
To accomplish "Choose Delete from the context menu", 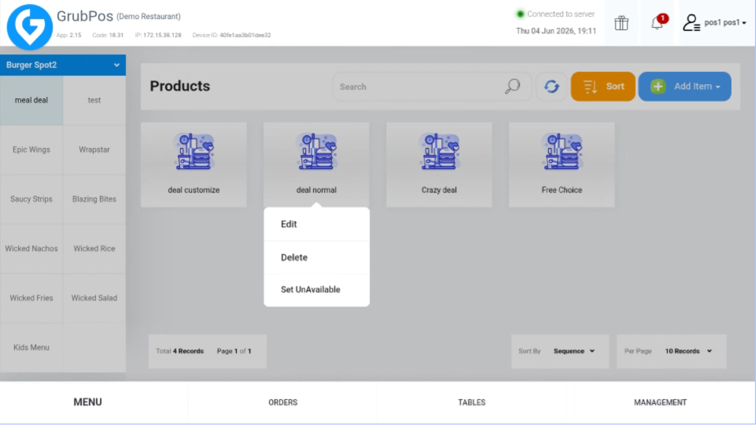I will 316,257.
